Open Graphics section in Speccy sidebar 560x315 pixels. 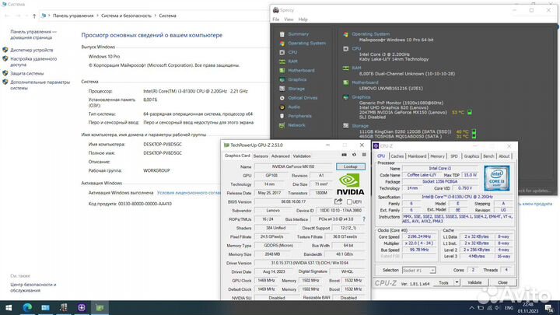[x=297, y=79]
